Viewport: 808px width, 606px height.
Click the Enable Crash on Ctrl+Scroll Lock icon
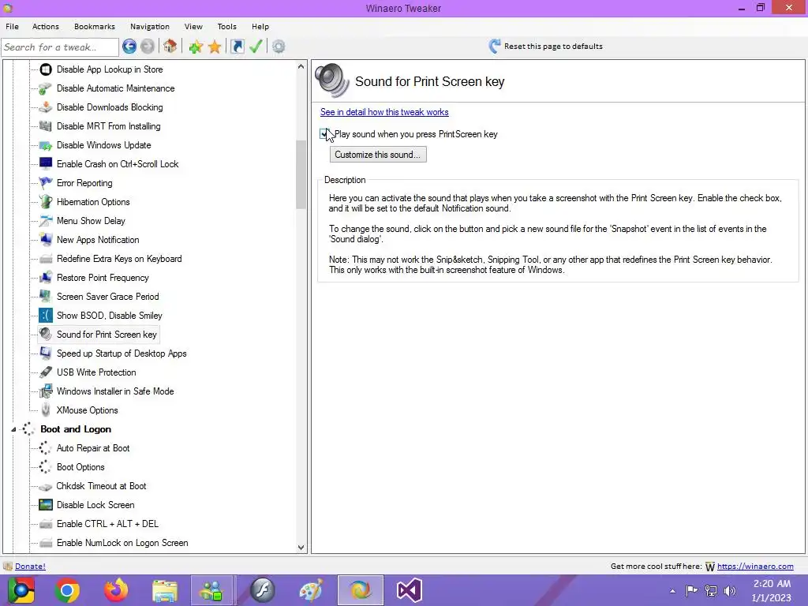(46, 164)
